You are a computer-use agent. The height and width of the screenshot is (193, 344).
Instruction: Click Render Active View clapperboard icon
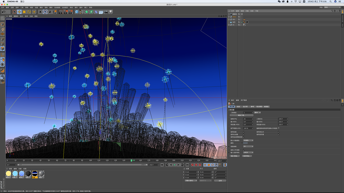[x=61, y=12]
